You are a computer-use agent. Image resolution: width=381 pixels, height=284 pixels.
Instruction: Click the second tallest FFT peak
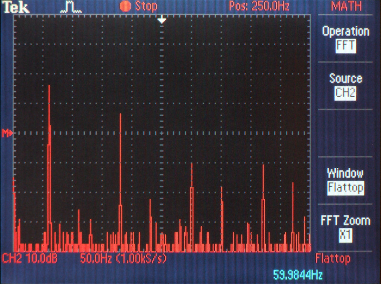click(x=120, y=183)
